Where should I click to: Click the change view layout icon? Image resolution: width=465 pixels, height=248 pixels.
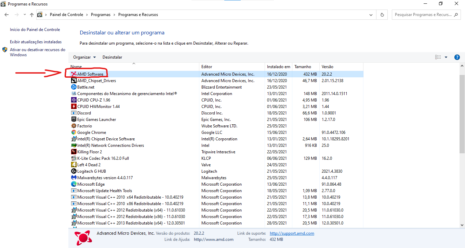click(x=438, y=57)
